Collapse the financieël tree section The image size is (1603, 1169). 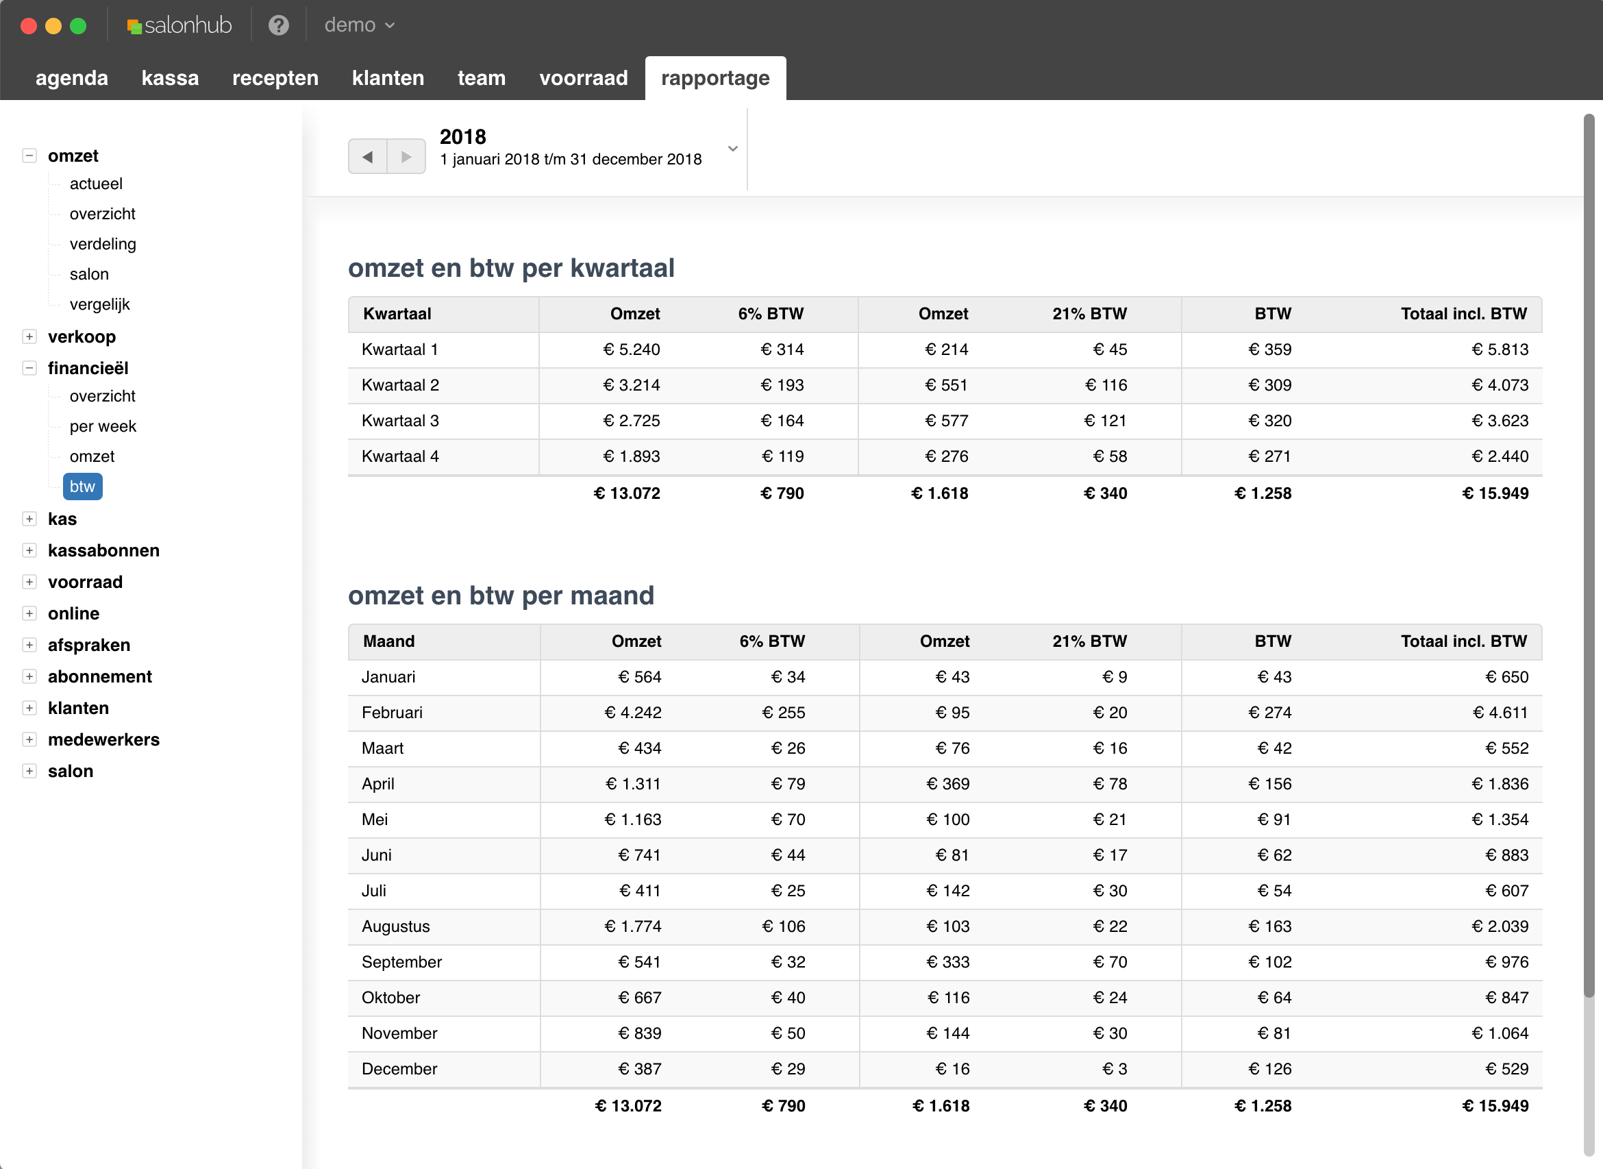coord(29,368)
